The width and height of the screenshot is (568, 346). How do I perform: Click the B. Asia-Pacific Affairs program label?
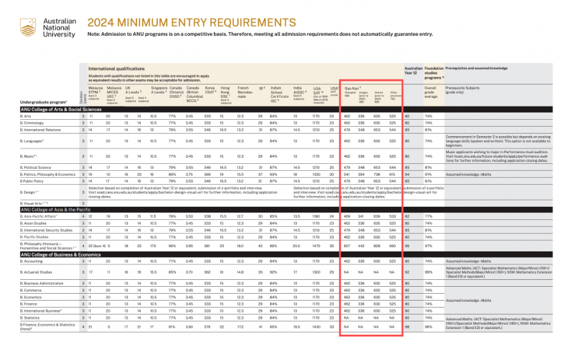(x=38, y=216)
